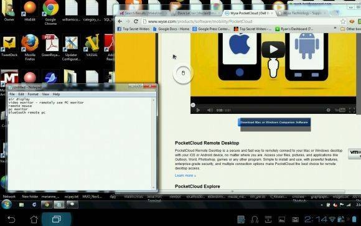Open the VASSAL desktop shortcut
This screenshot has height=226, width=361.
pos(91,45)
